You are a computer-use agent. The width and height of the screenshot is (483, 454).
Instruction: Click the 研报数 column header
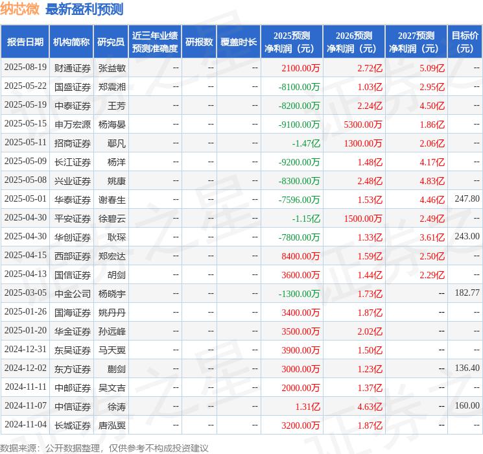tap(199, 42)
